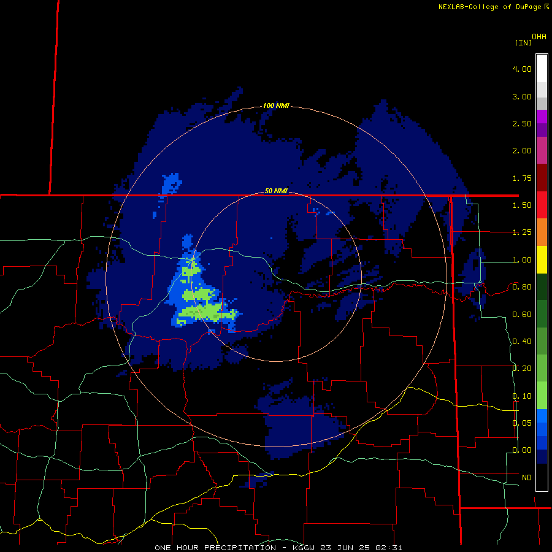Click the 1.75 scale value
This screenshot has width=552, height=552.
pyautogui.click(x=522, y=178)
